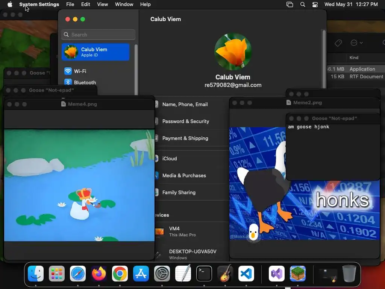Open the View menu
Viewport: 385px width, 289px height.
coord(102,4)
